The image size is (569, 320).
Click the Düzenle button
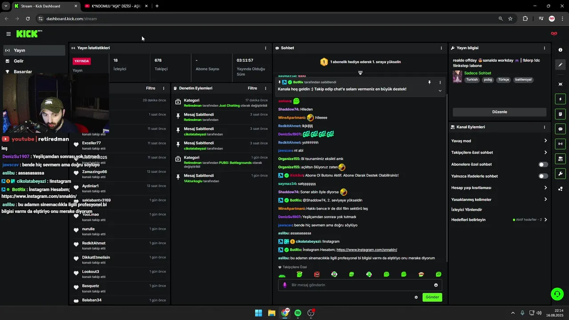coord(499,112)
